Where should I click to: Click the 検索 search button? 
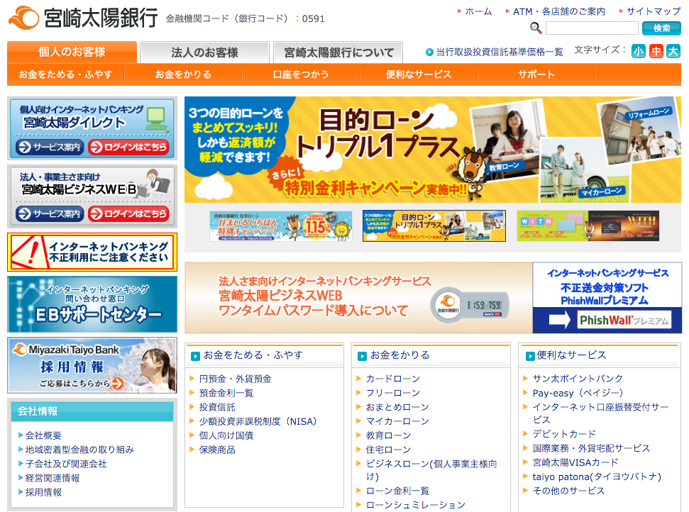(661, 28)
